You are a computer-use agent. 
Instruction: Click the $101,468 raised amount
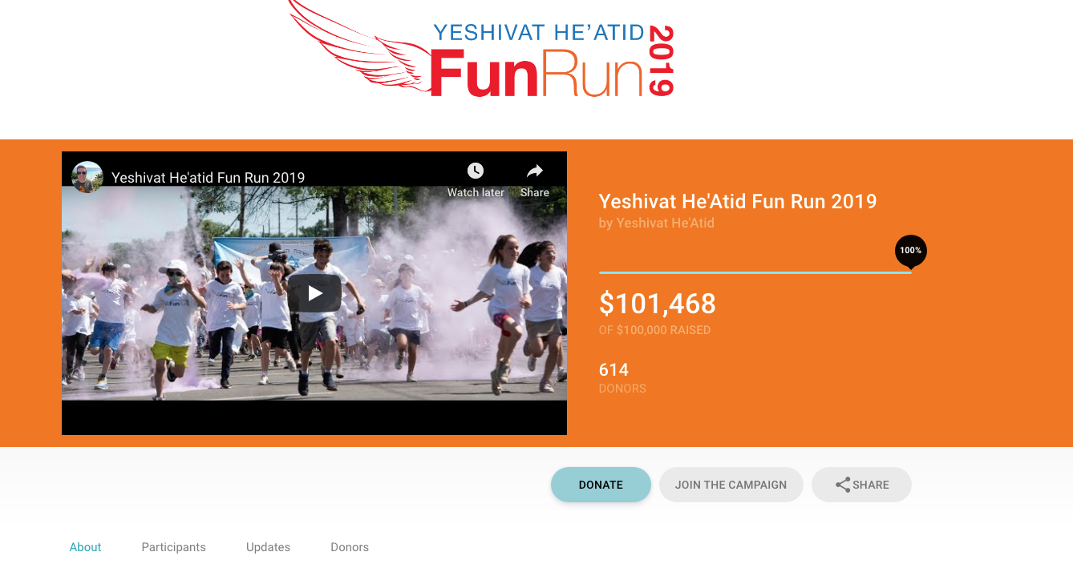point(657,304)
